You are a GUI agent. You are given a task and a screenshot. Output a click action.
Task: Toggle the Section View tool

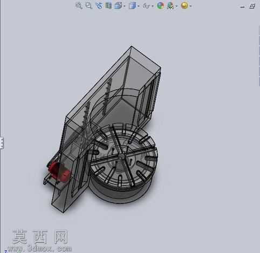108,5
